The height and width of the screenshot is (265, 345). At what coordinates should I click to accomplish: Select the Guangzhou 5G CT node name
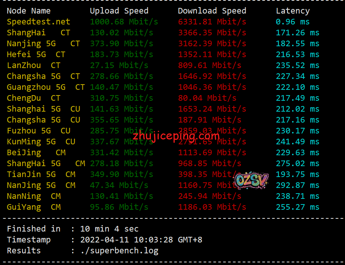point(46,87)
